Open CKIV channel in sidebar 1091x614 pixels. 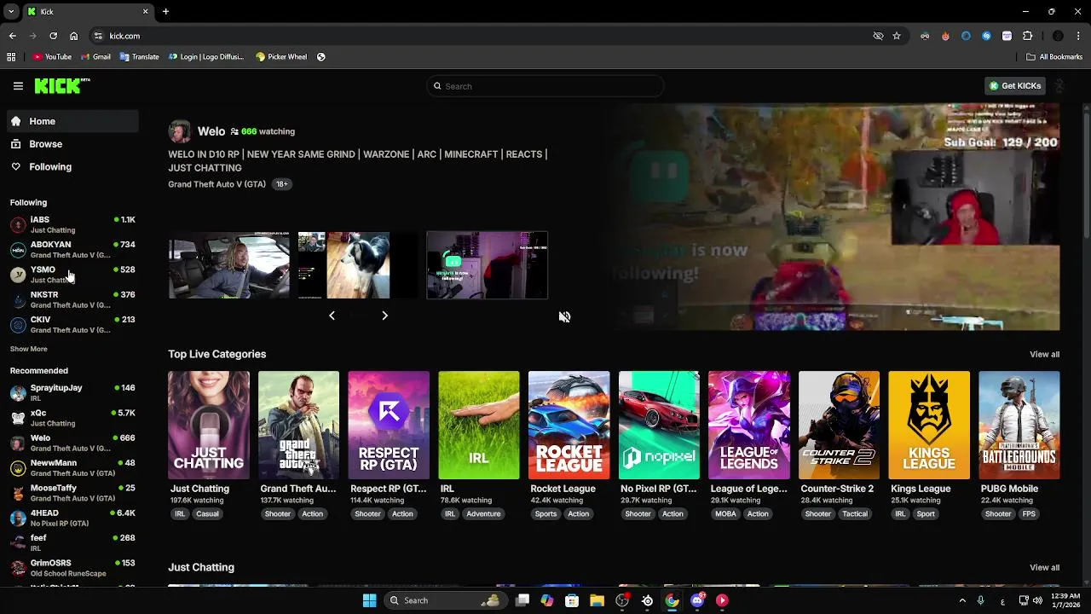72,324
